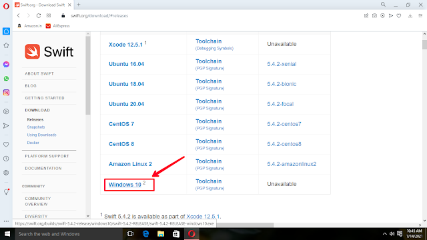Click the address bar URL field

[99, 16]
